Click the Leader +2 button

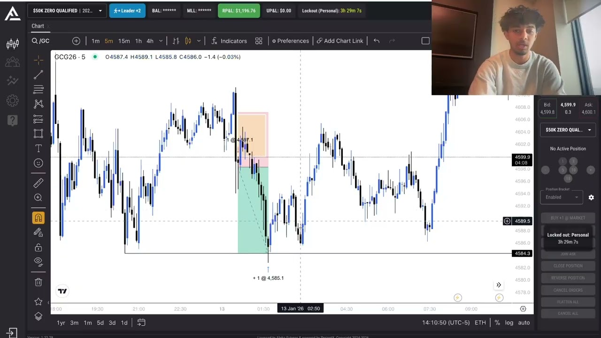[127, 10]
